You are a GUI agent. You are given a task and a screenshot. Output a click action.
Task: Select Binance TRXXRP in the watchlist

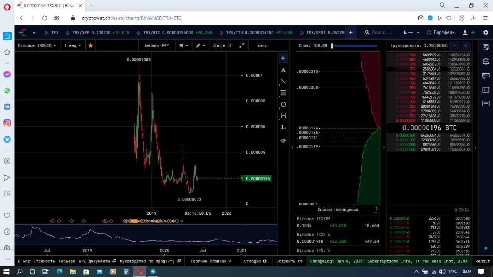point(338,222)
